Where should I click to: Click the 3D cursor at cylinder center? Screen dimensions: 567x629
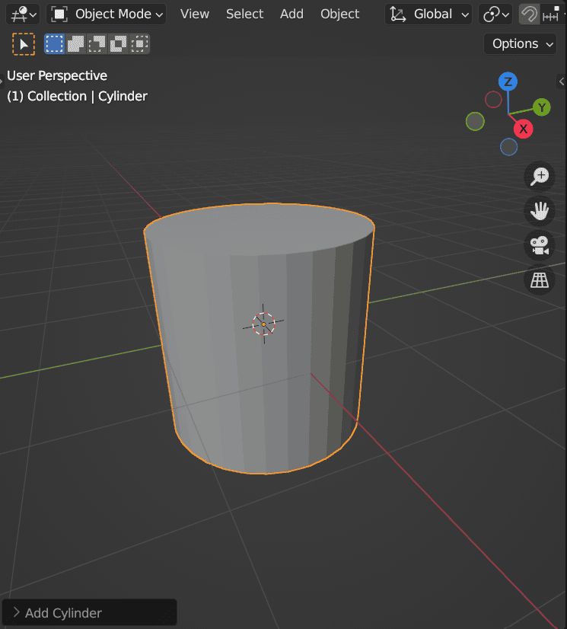tap(263, 324)
